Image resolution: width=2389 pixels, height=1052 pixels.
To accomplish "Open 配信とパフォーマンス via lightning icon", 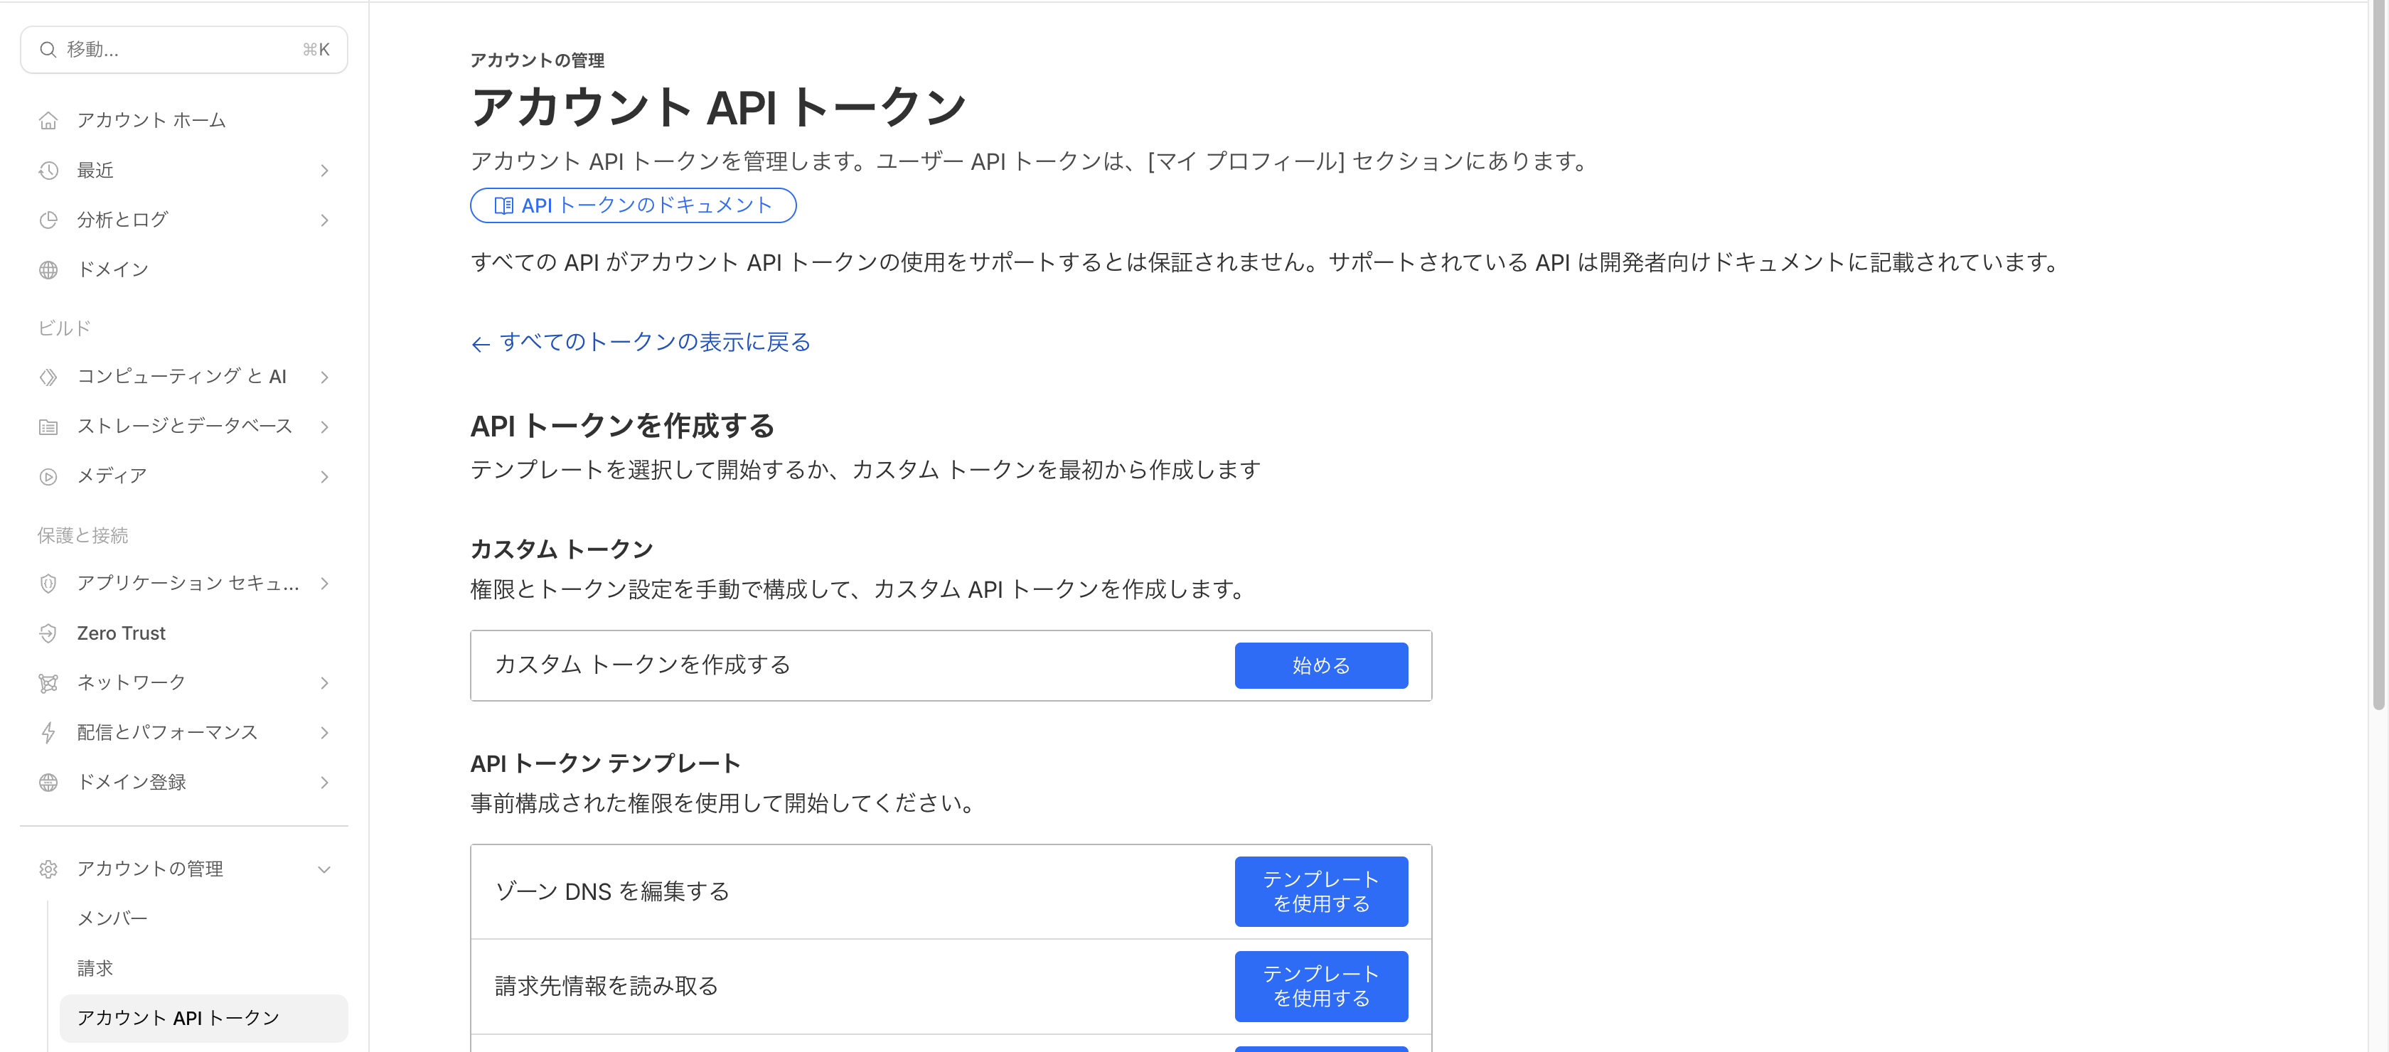I will (x=48, y=732).
